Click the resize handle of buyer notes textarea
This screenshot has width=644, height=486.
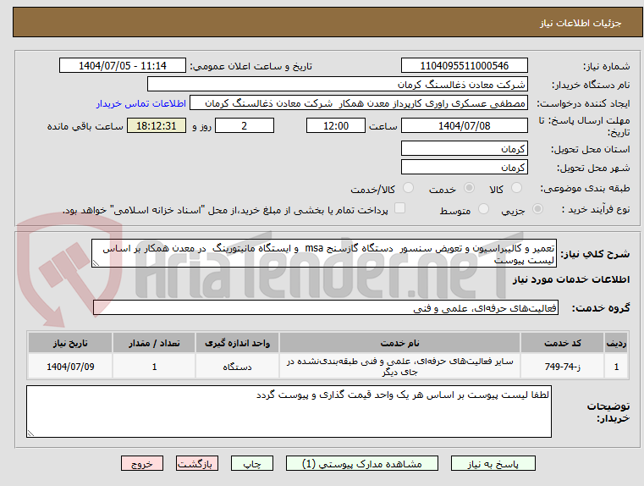[30, 433]
